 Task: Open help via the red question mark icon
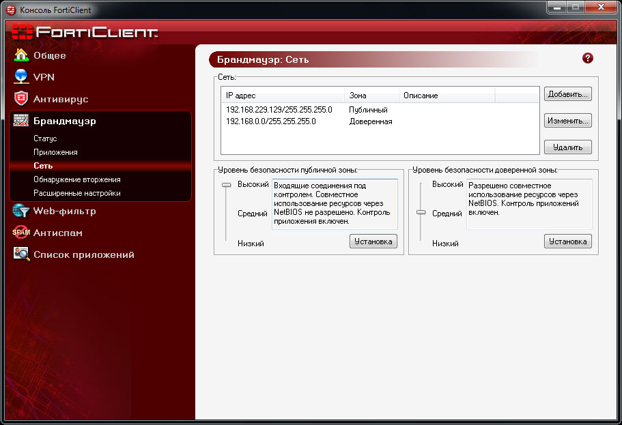(587, 58)
